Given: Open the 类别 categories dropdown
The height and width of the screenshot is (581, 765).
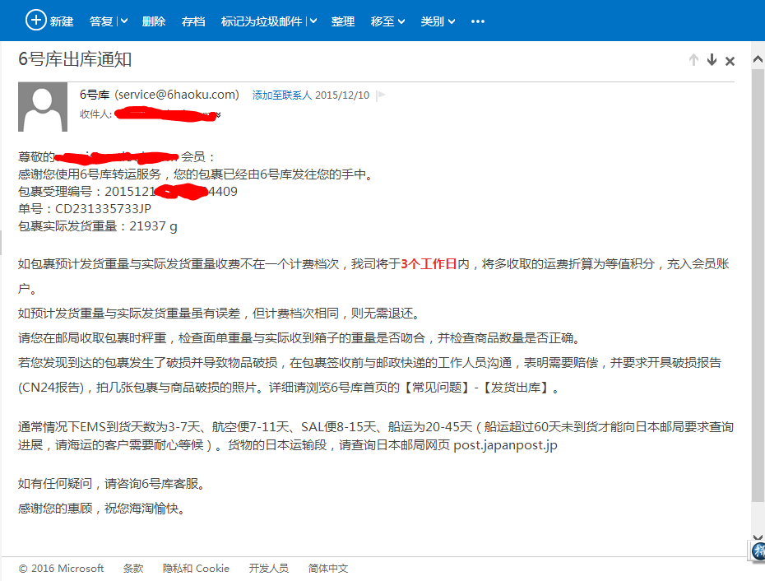Looking at the screenshot, I should (438, 21).
